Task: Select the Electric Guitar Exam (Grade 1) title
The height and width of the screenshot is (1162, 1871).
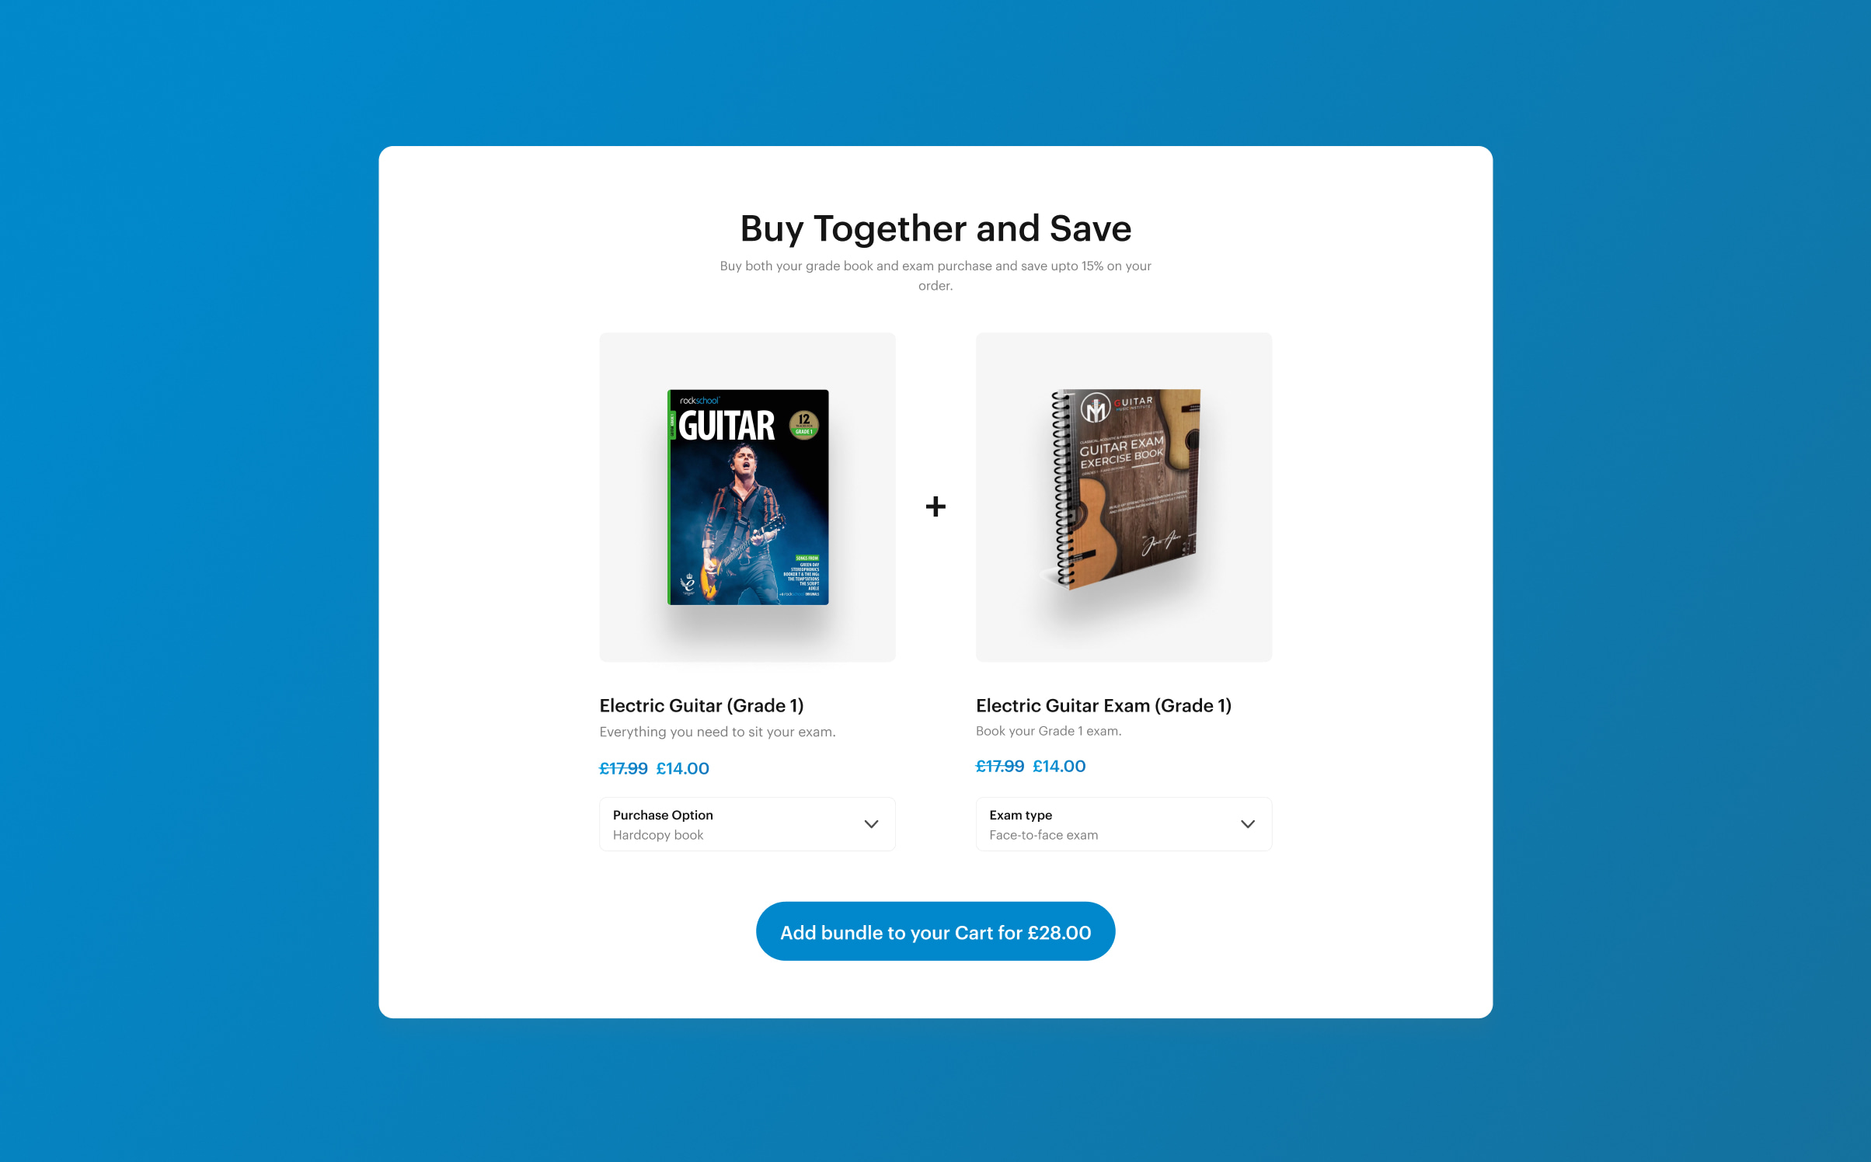Action: pyautogui.click(x=1103, y=705)
